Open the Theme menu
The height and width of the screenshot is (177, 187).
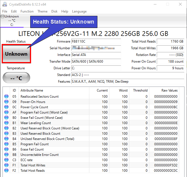coord(42,11)
